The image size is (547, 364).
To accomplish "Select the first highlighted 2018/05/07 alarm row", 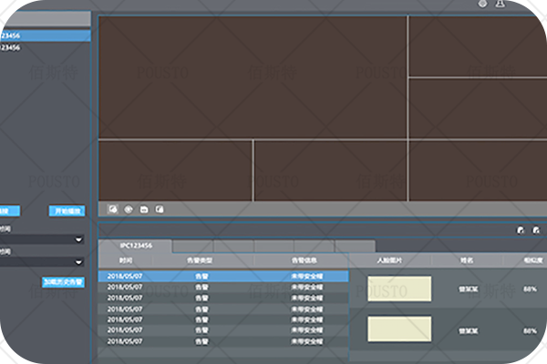I will [x=222, y=275].
